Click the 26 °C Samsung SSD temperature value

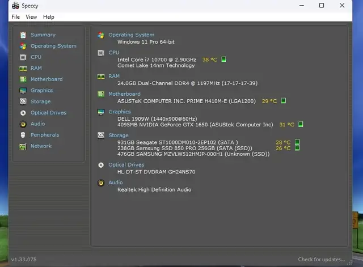pyautogui.click(x=283, y=149)
